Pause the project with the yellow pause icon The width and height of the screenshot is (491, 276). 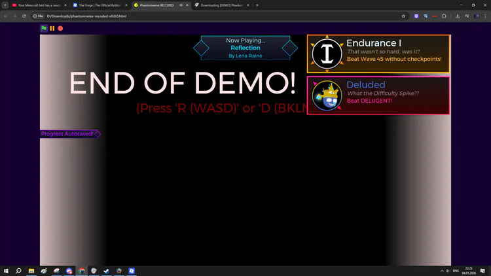[x=52, y=29]
